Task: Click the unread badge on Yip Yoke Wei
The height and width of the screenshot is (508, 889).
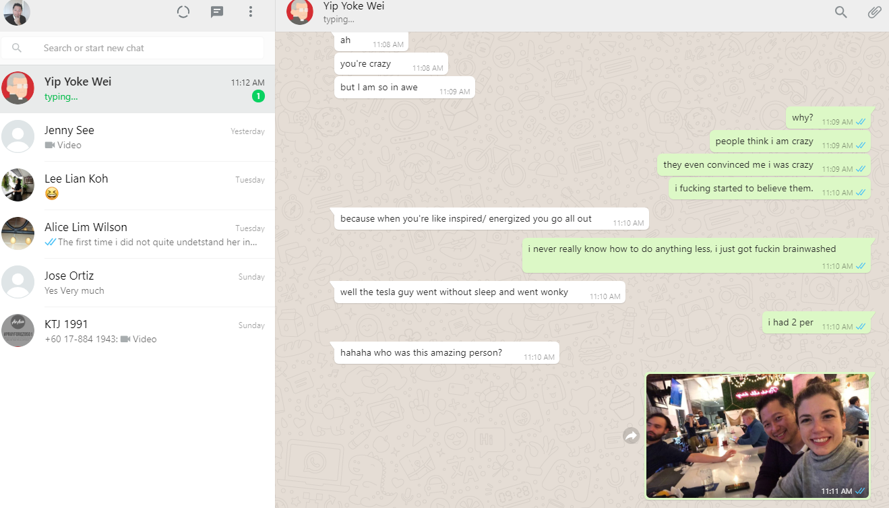Action: (258, 96)
